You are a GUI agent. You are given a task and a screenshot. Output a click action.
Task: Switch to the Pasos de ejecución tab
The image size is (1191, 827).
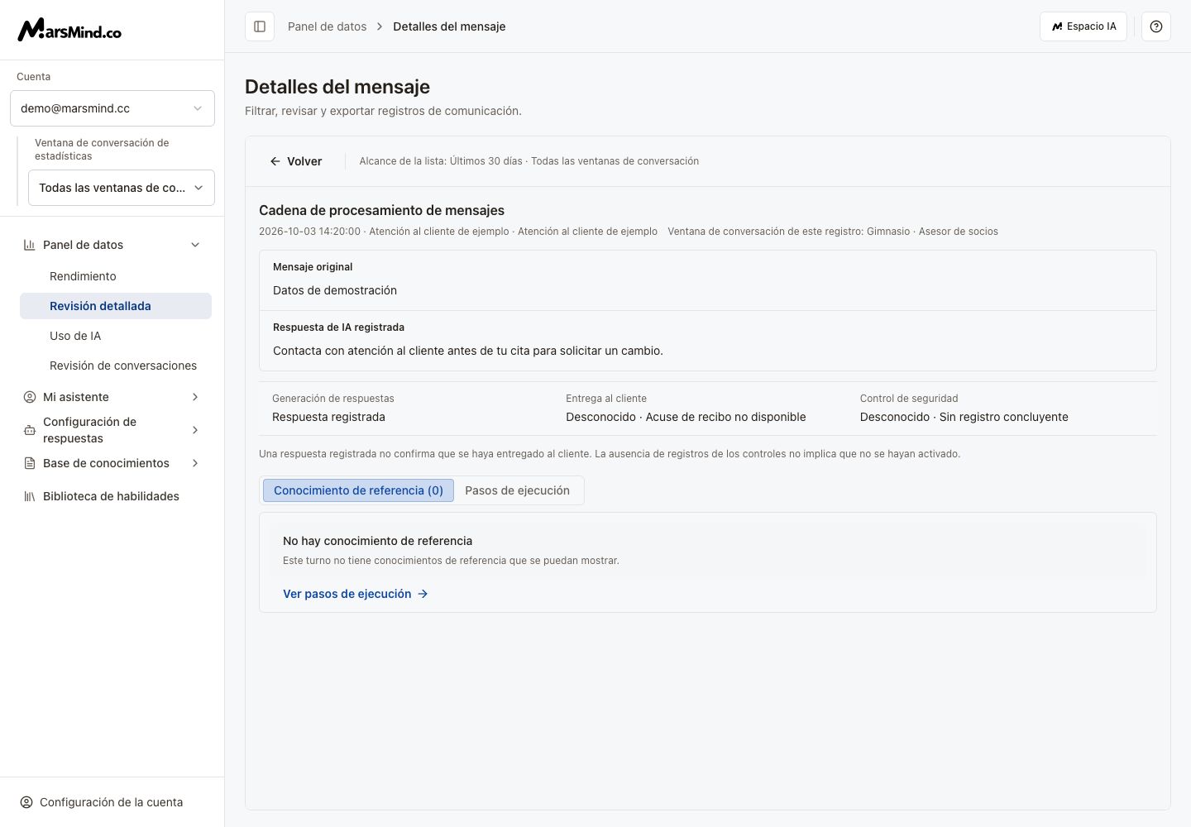517,490
